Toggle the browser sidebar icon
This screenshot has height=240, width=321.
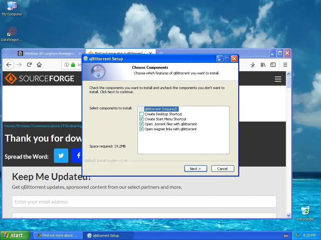[x=273, y=65]
